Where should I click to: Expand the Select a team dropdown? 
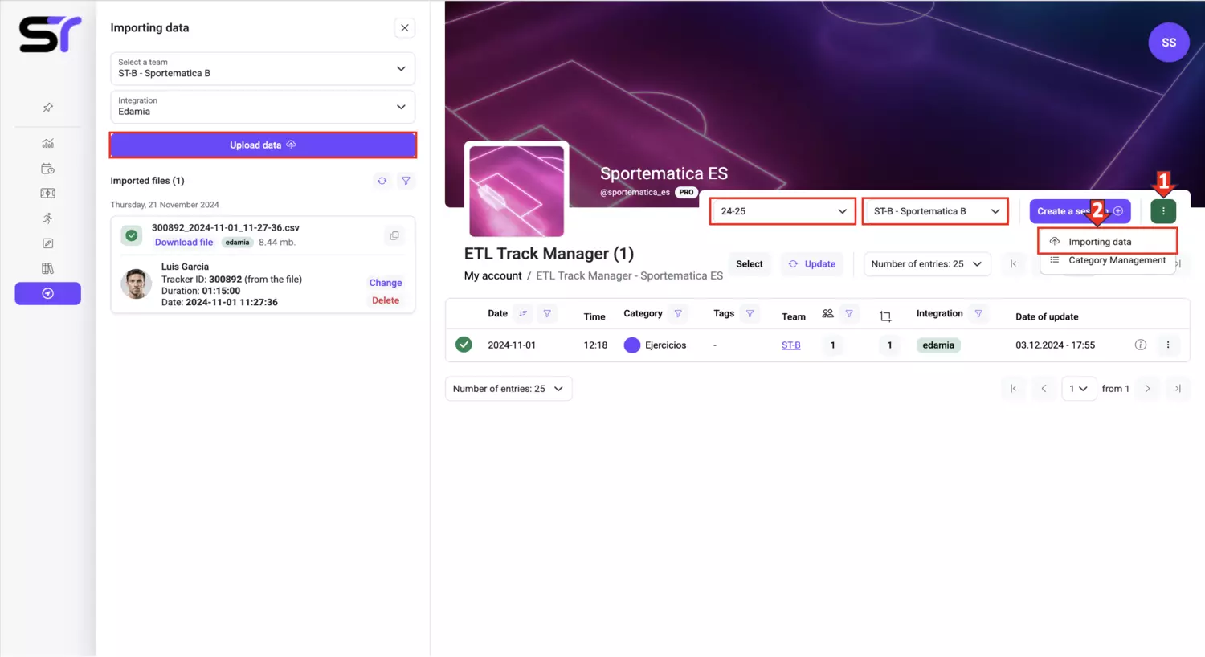point(263,69)
